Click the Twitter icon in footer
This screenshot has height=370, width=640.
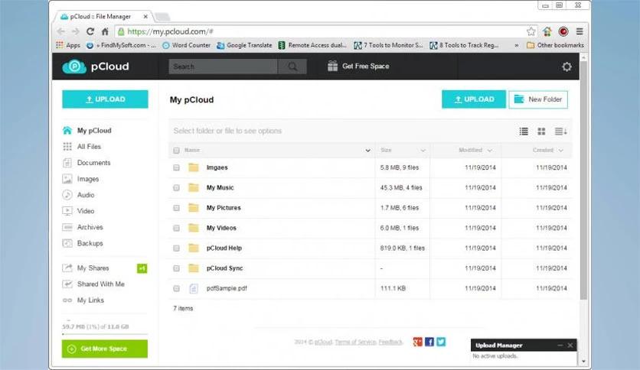tap(441, 342)
